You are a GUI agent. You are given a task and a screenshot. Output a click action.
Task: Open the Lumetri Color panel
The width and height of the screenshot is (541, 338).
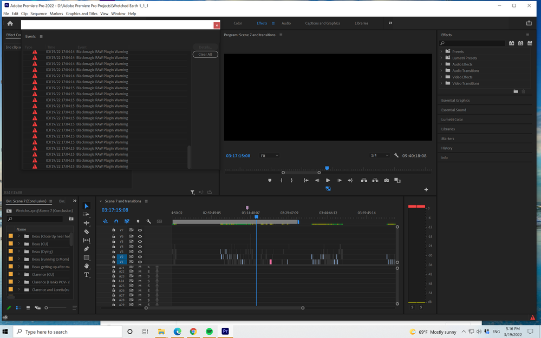452,119
